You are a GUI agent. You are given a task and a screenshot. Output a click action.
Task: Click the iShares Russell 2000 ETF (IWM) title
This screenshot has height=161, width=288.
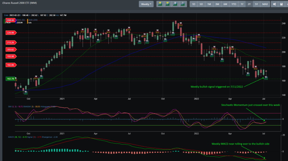click(19, 3)
